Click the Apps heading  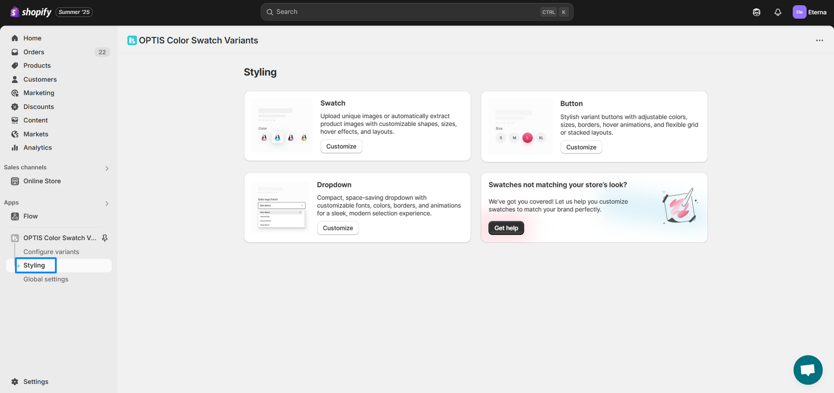click(x=11, y=202)
